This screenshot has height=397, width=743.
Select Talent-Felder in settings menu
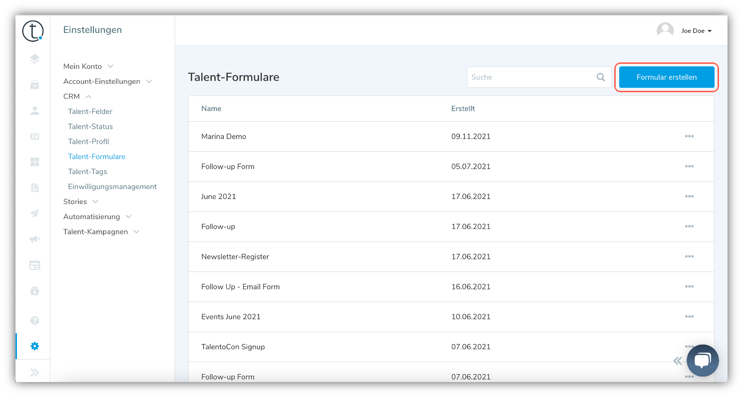[x=90, y=111]
